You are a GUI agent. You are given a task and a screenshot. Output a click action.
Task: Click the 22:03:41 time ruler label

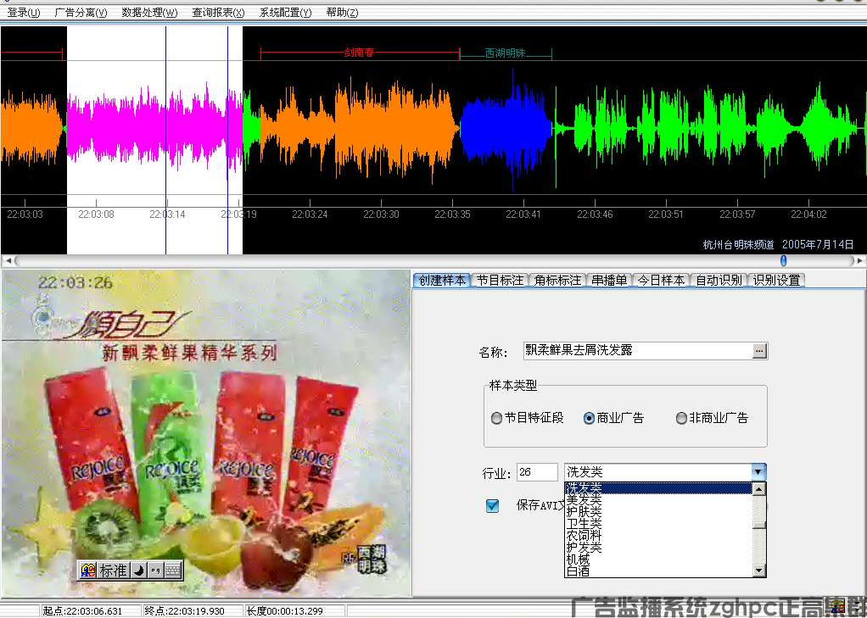click(523, 214)
